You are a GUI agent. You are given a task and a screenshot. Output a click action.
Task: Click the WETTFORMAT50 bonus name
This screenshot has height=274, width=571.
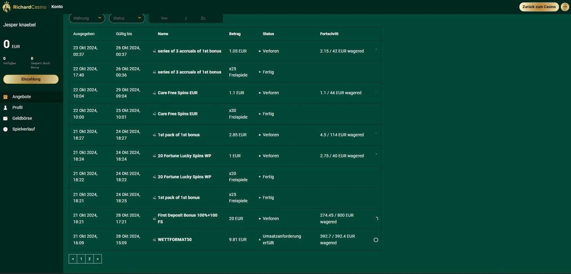click(175, 240)
